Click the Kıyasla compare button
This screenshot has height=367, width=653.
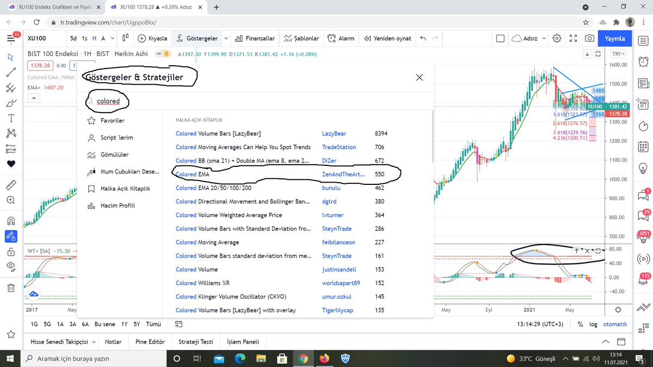(152, 39)
